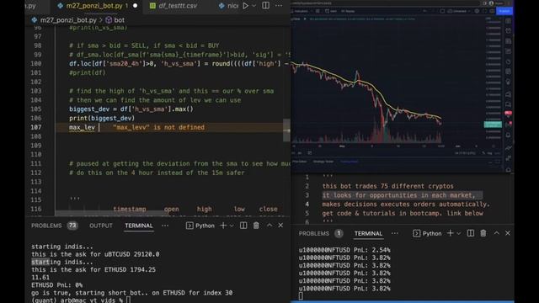The image size is (539, 303).
Task: Run the Python file with play icon
Action: (x=245, y=6)
